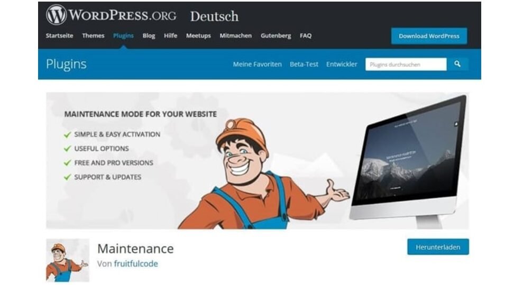Click the magnifier search button

click(457, 64)
